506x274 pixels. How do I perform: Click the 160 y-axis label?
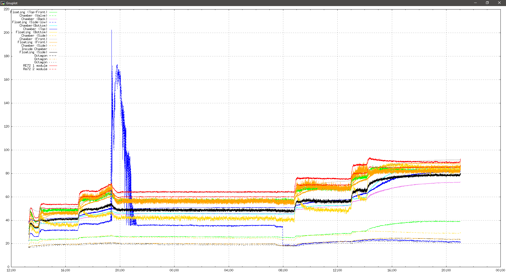(x=7, y=80)
